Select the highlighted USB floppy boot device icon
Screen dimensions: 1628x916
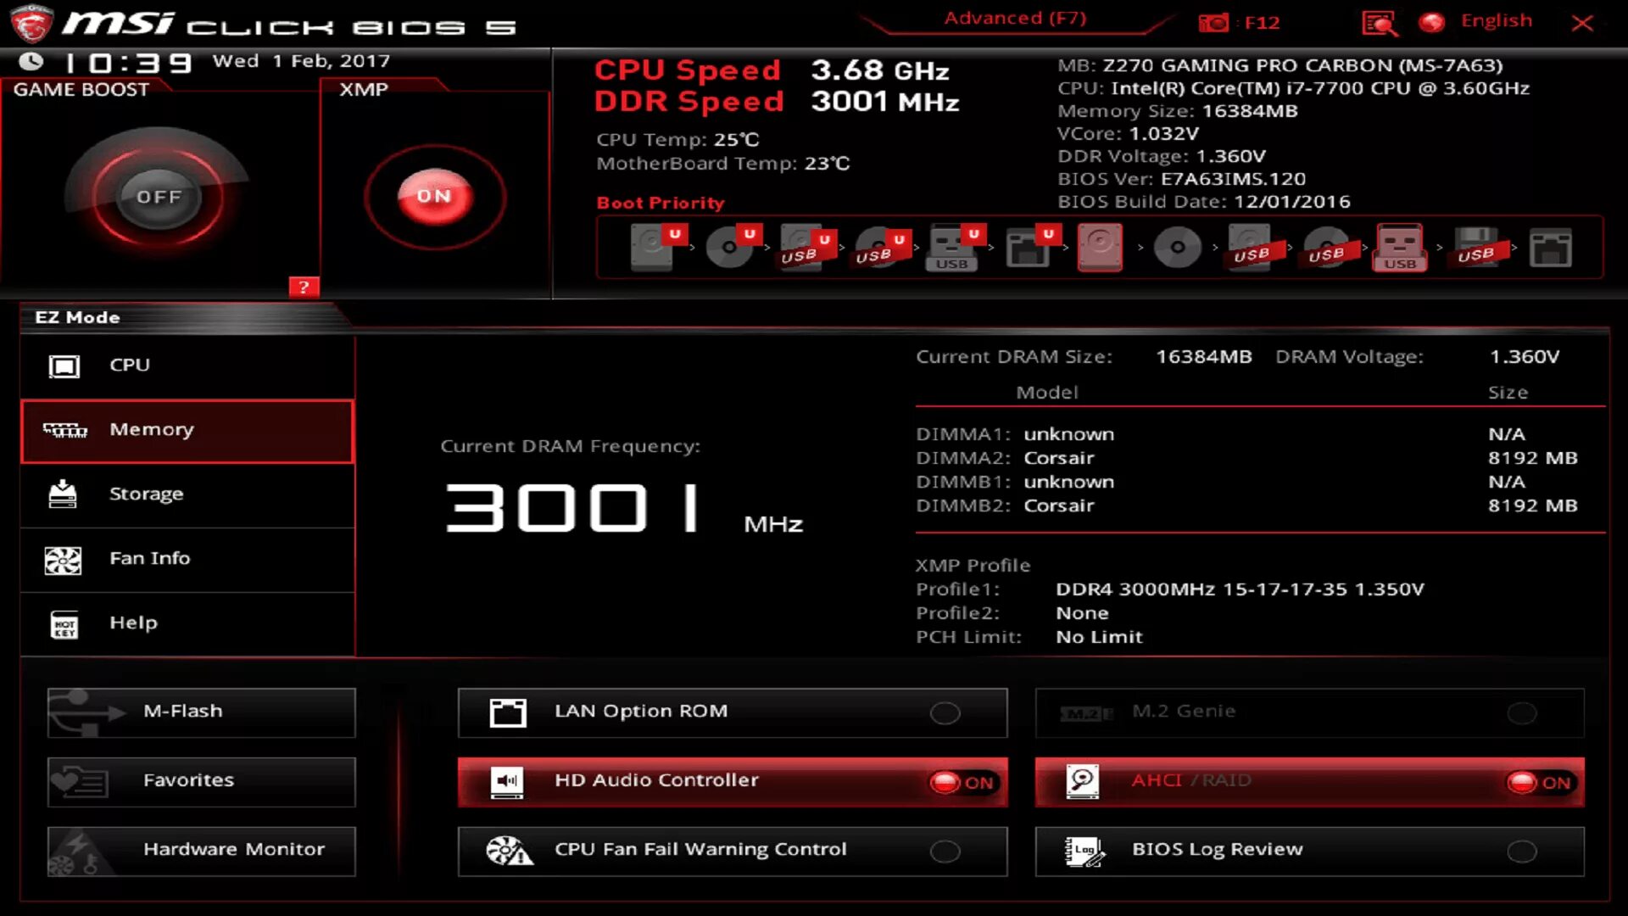pos(1400,247)
